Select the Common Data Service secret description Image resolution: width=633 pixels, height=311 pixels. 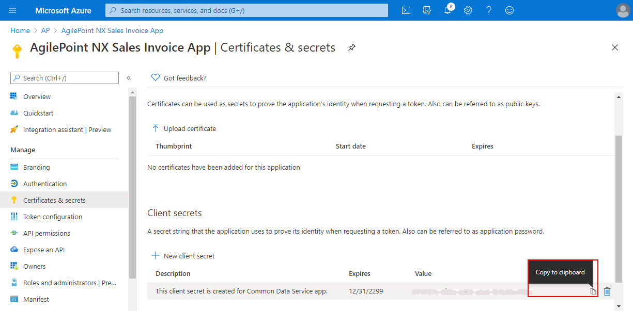pyautogui.click(x=241, y=291)
